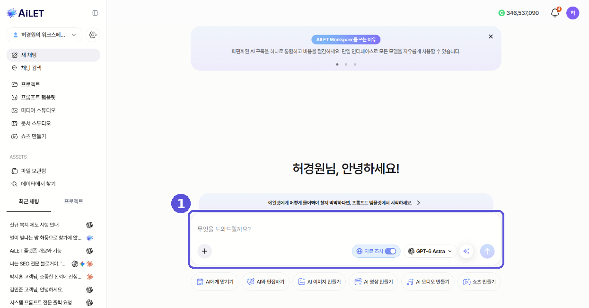Click the send arrow button
Viewport: 589px width, 308px height.
click(487, 251)
